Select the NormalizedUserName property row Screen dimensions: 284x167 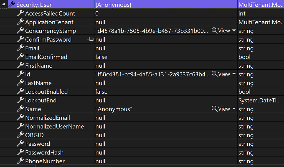[x=54, y=126]
